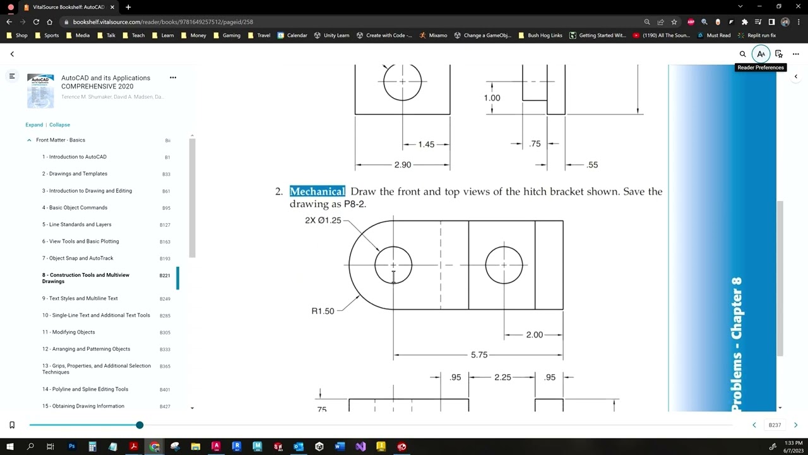Screen dimensions: 808x455
Task: Open Photoshop from the taskbar
Action: (72, 446)
